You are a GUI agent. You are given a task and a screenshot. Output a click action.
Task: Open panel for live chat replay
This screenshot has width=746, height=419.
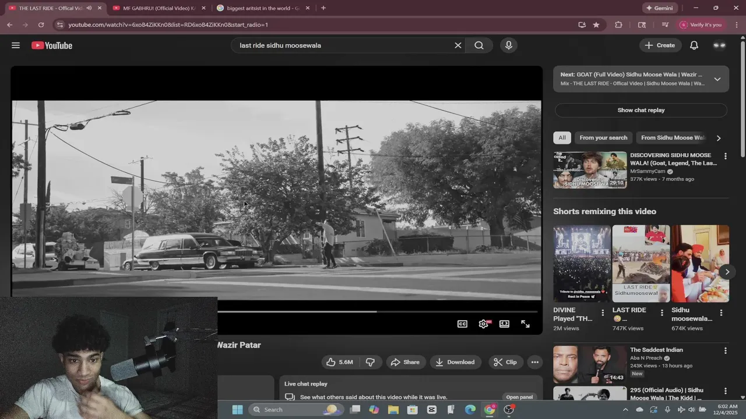[x=519, y=397]
